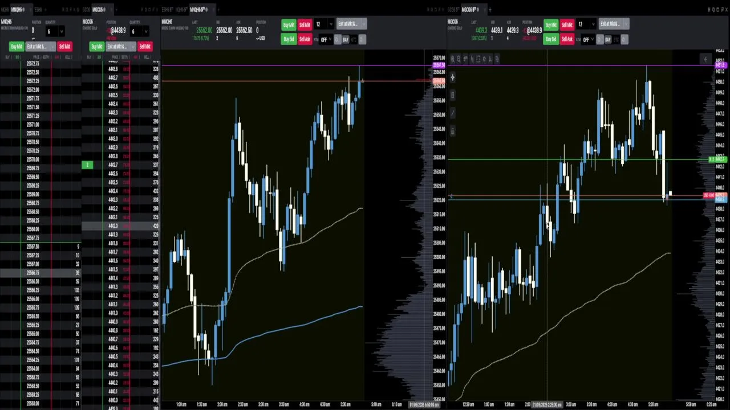Zoom in on the MGCG6 chart
Image resolution: width=730 pixels, height=410 pixels.
pyautogui.click(x=453, y=59)
